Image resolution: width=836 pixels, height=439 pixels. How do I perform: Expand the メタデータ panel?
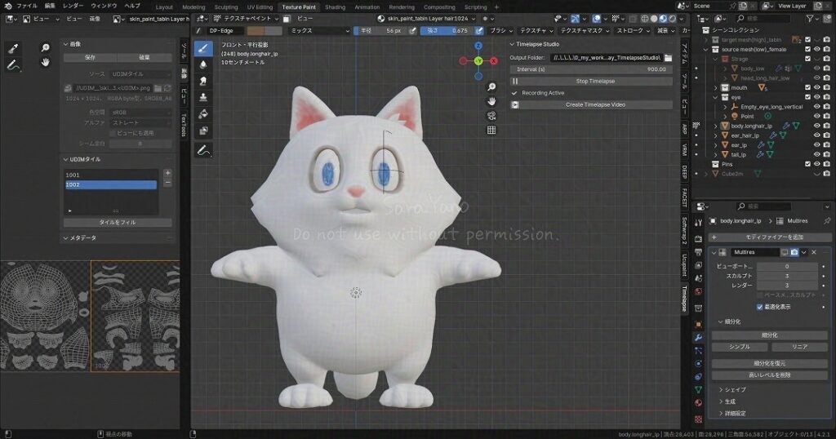[x=65, y=238]
